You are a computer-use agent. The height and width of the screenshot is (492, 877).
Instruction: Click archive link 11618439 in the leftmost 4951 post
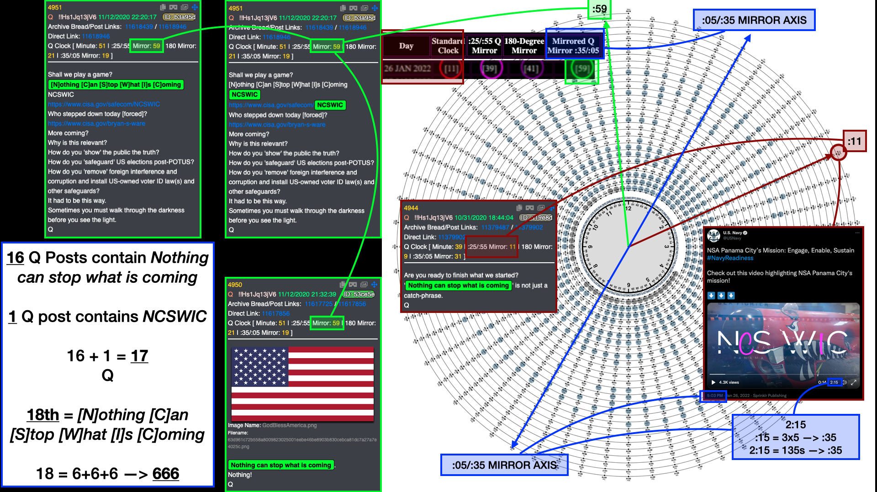(139, 26)
